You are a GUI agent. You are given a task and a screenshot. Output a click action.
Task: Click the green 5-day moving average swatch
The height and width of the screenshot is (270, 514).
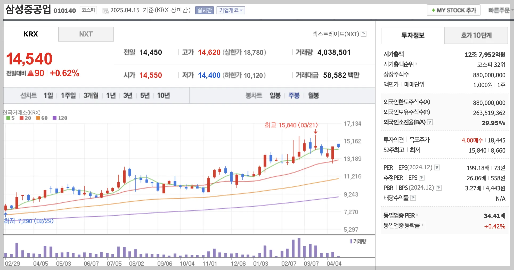(8, 118)
